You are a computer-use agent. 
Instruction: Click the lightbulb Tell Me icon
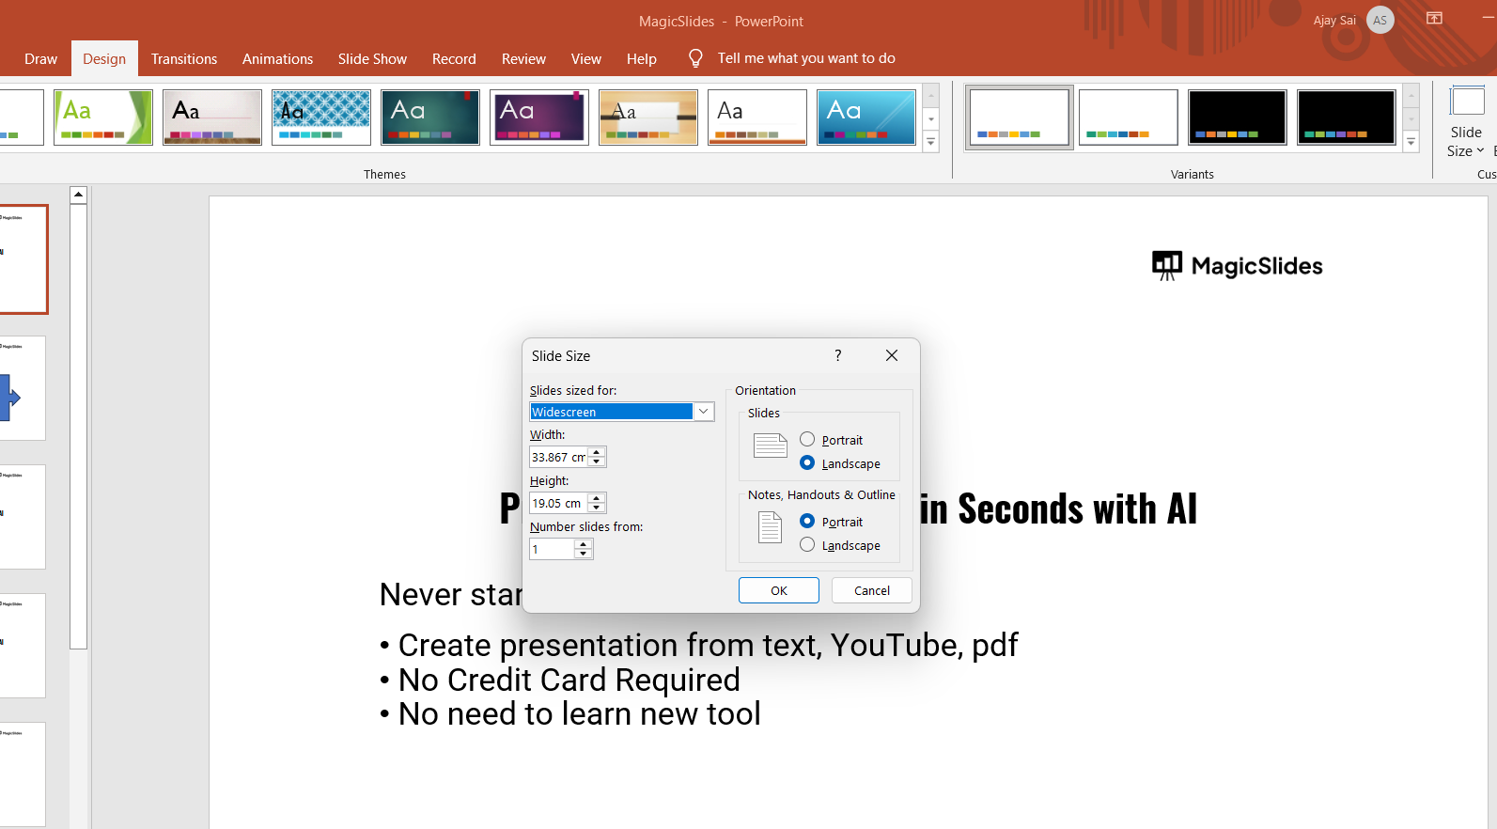(695, 58)
